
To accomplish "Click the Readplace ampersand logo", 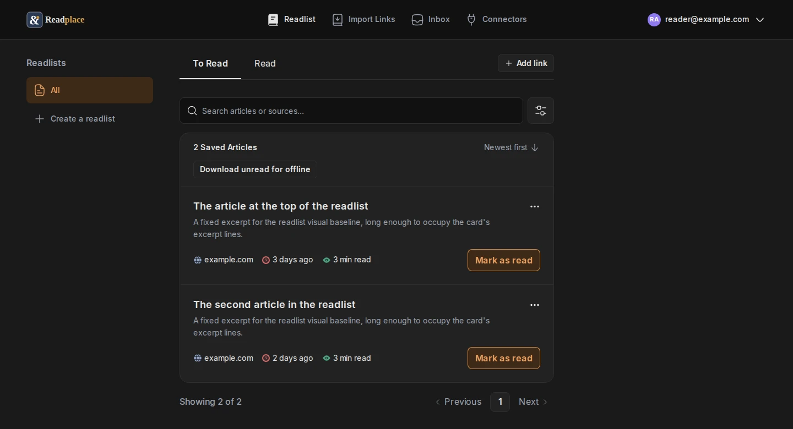I will (x=35, y=20).
